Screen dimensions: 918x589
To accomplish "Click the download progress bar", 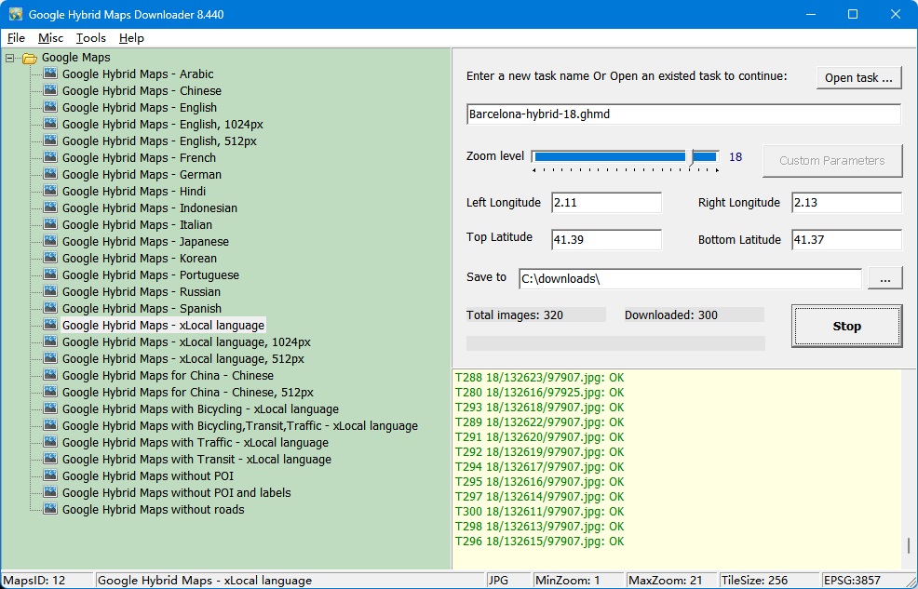I will [x=615, y=343].
